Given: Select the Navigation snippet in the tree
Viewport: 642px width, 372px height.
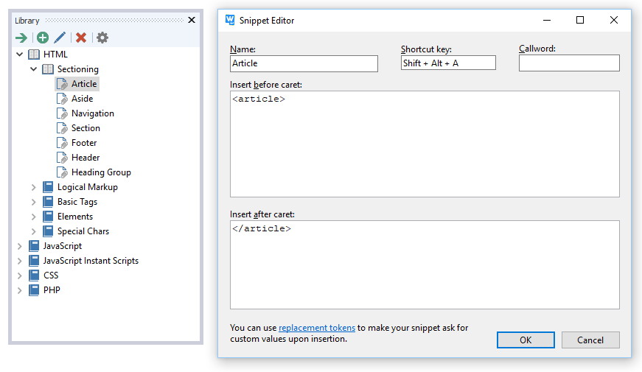Looking at the screenshot, I should pyautogui.click(x=92, y=113).
